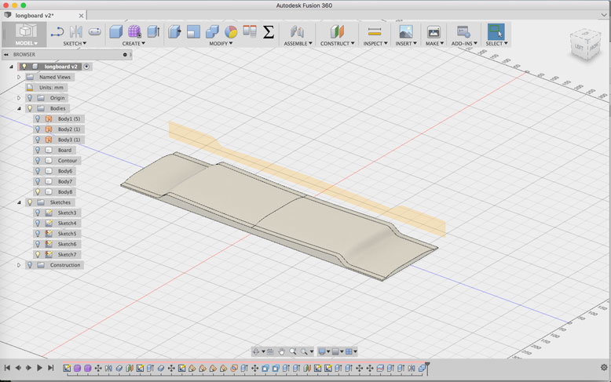Click the Insert image icon
This screenshot has width=611, height=382.
pyautogui.click(x=406, y=31)
